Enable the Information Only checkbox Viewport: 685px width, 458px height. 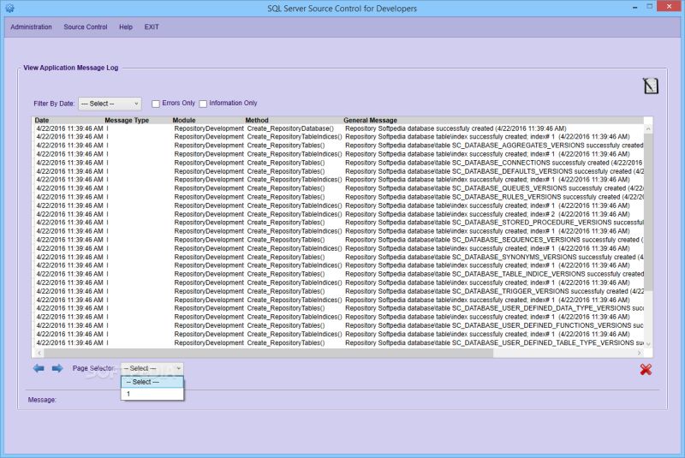[203, 104]
